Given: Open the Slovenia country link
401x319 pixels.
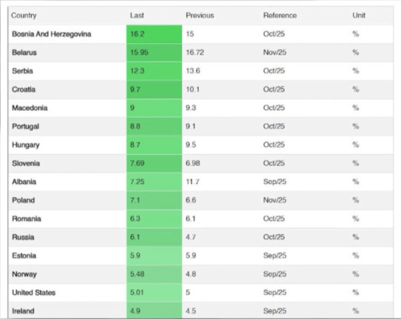Looking at the screenshot, I should click(x=26, y=163).
